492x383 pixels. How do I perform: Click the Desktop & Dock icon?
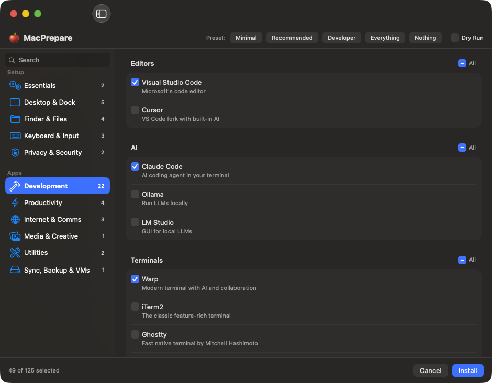[15, 102]
